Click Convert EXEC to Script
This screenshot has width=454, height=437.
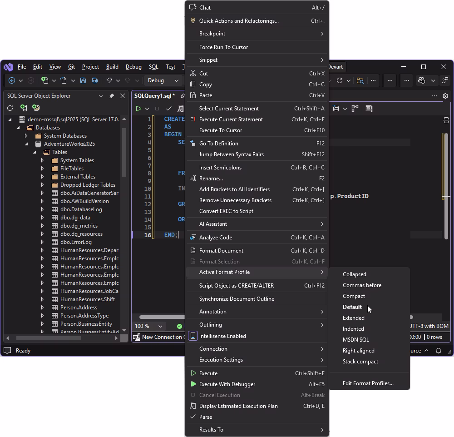[257, 211]
